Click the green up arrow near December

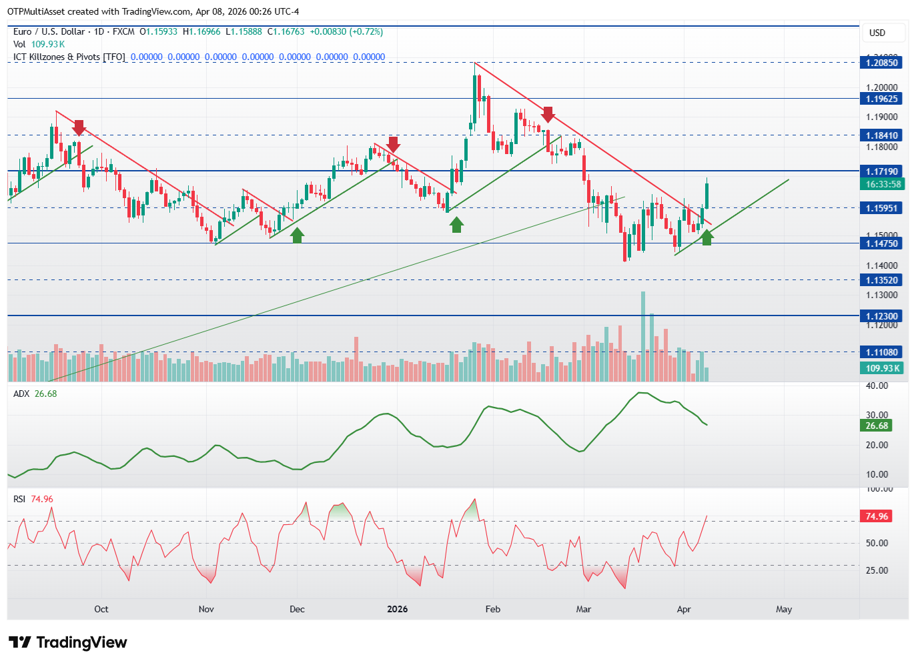[x=297, y=234]
